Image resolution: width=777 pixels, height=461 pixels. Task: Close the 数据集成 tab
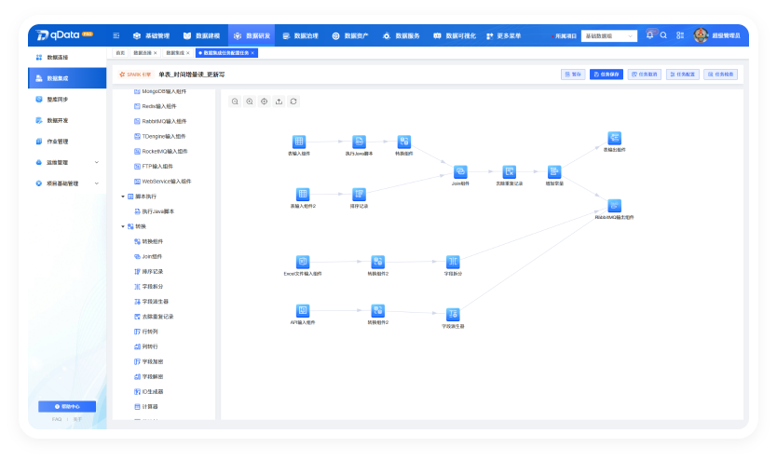click(188, 53)
